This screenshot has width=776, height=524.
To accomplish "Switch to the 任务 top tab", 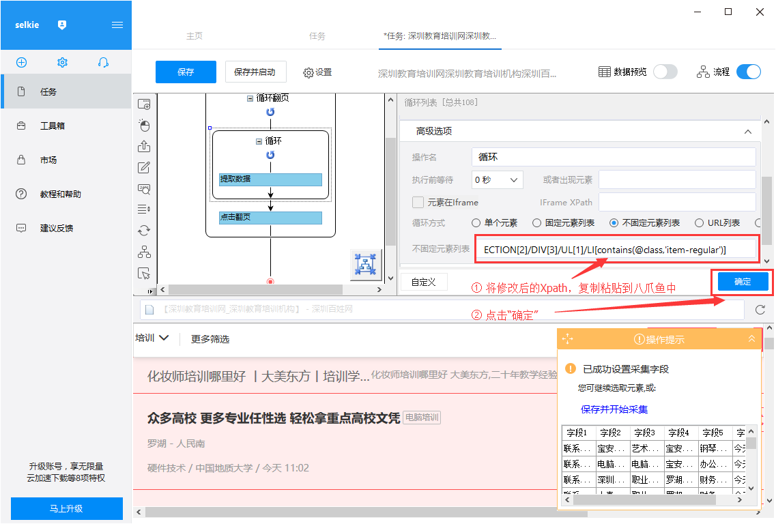I will click(x=317, y=36).
